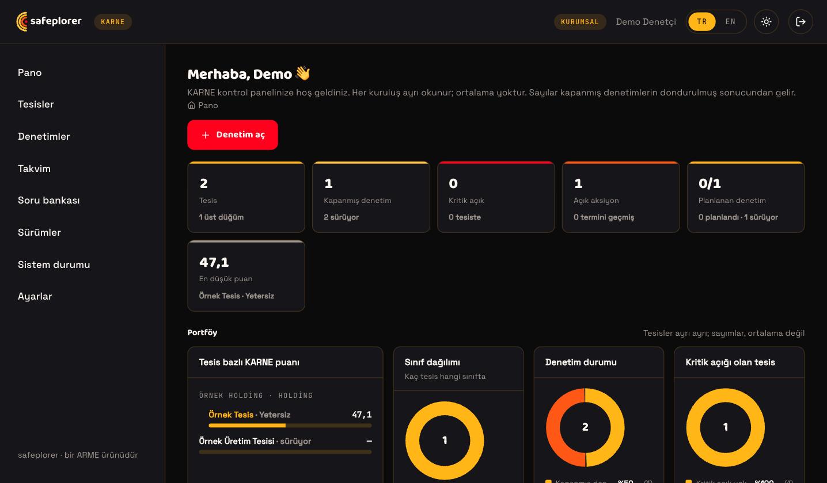
Task: Click 'safeplorer · bir ARME ürünüdür' footer text
Action: pyautogui.click(x=78, y=455)
